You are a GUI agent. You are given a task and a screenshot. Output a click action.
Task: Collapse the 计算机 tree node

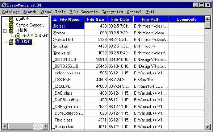click(x=5, y=31)
